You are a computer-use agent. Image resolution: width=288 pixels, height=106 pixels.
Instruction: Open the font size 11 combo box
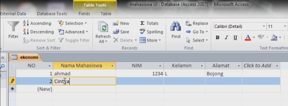(277, 26)
